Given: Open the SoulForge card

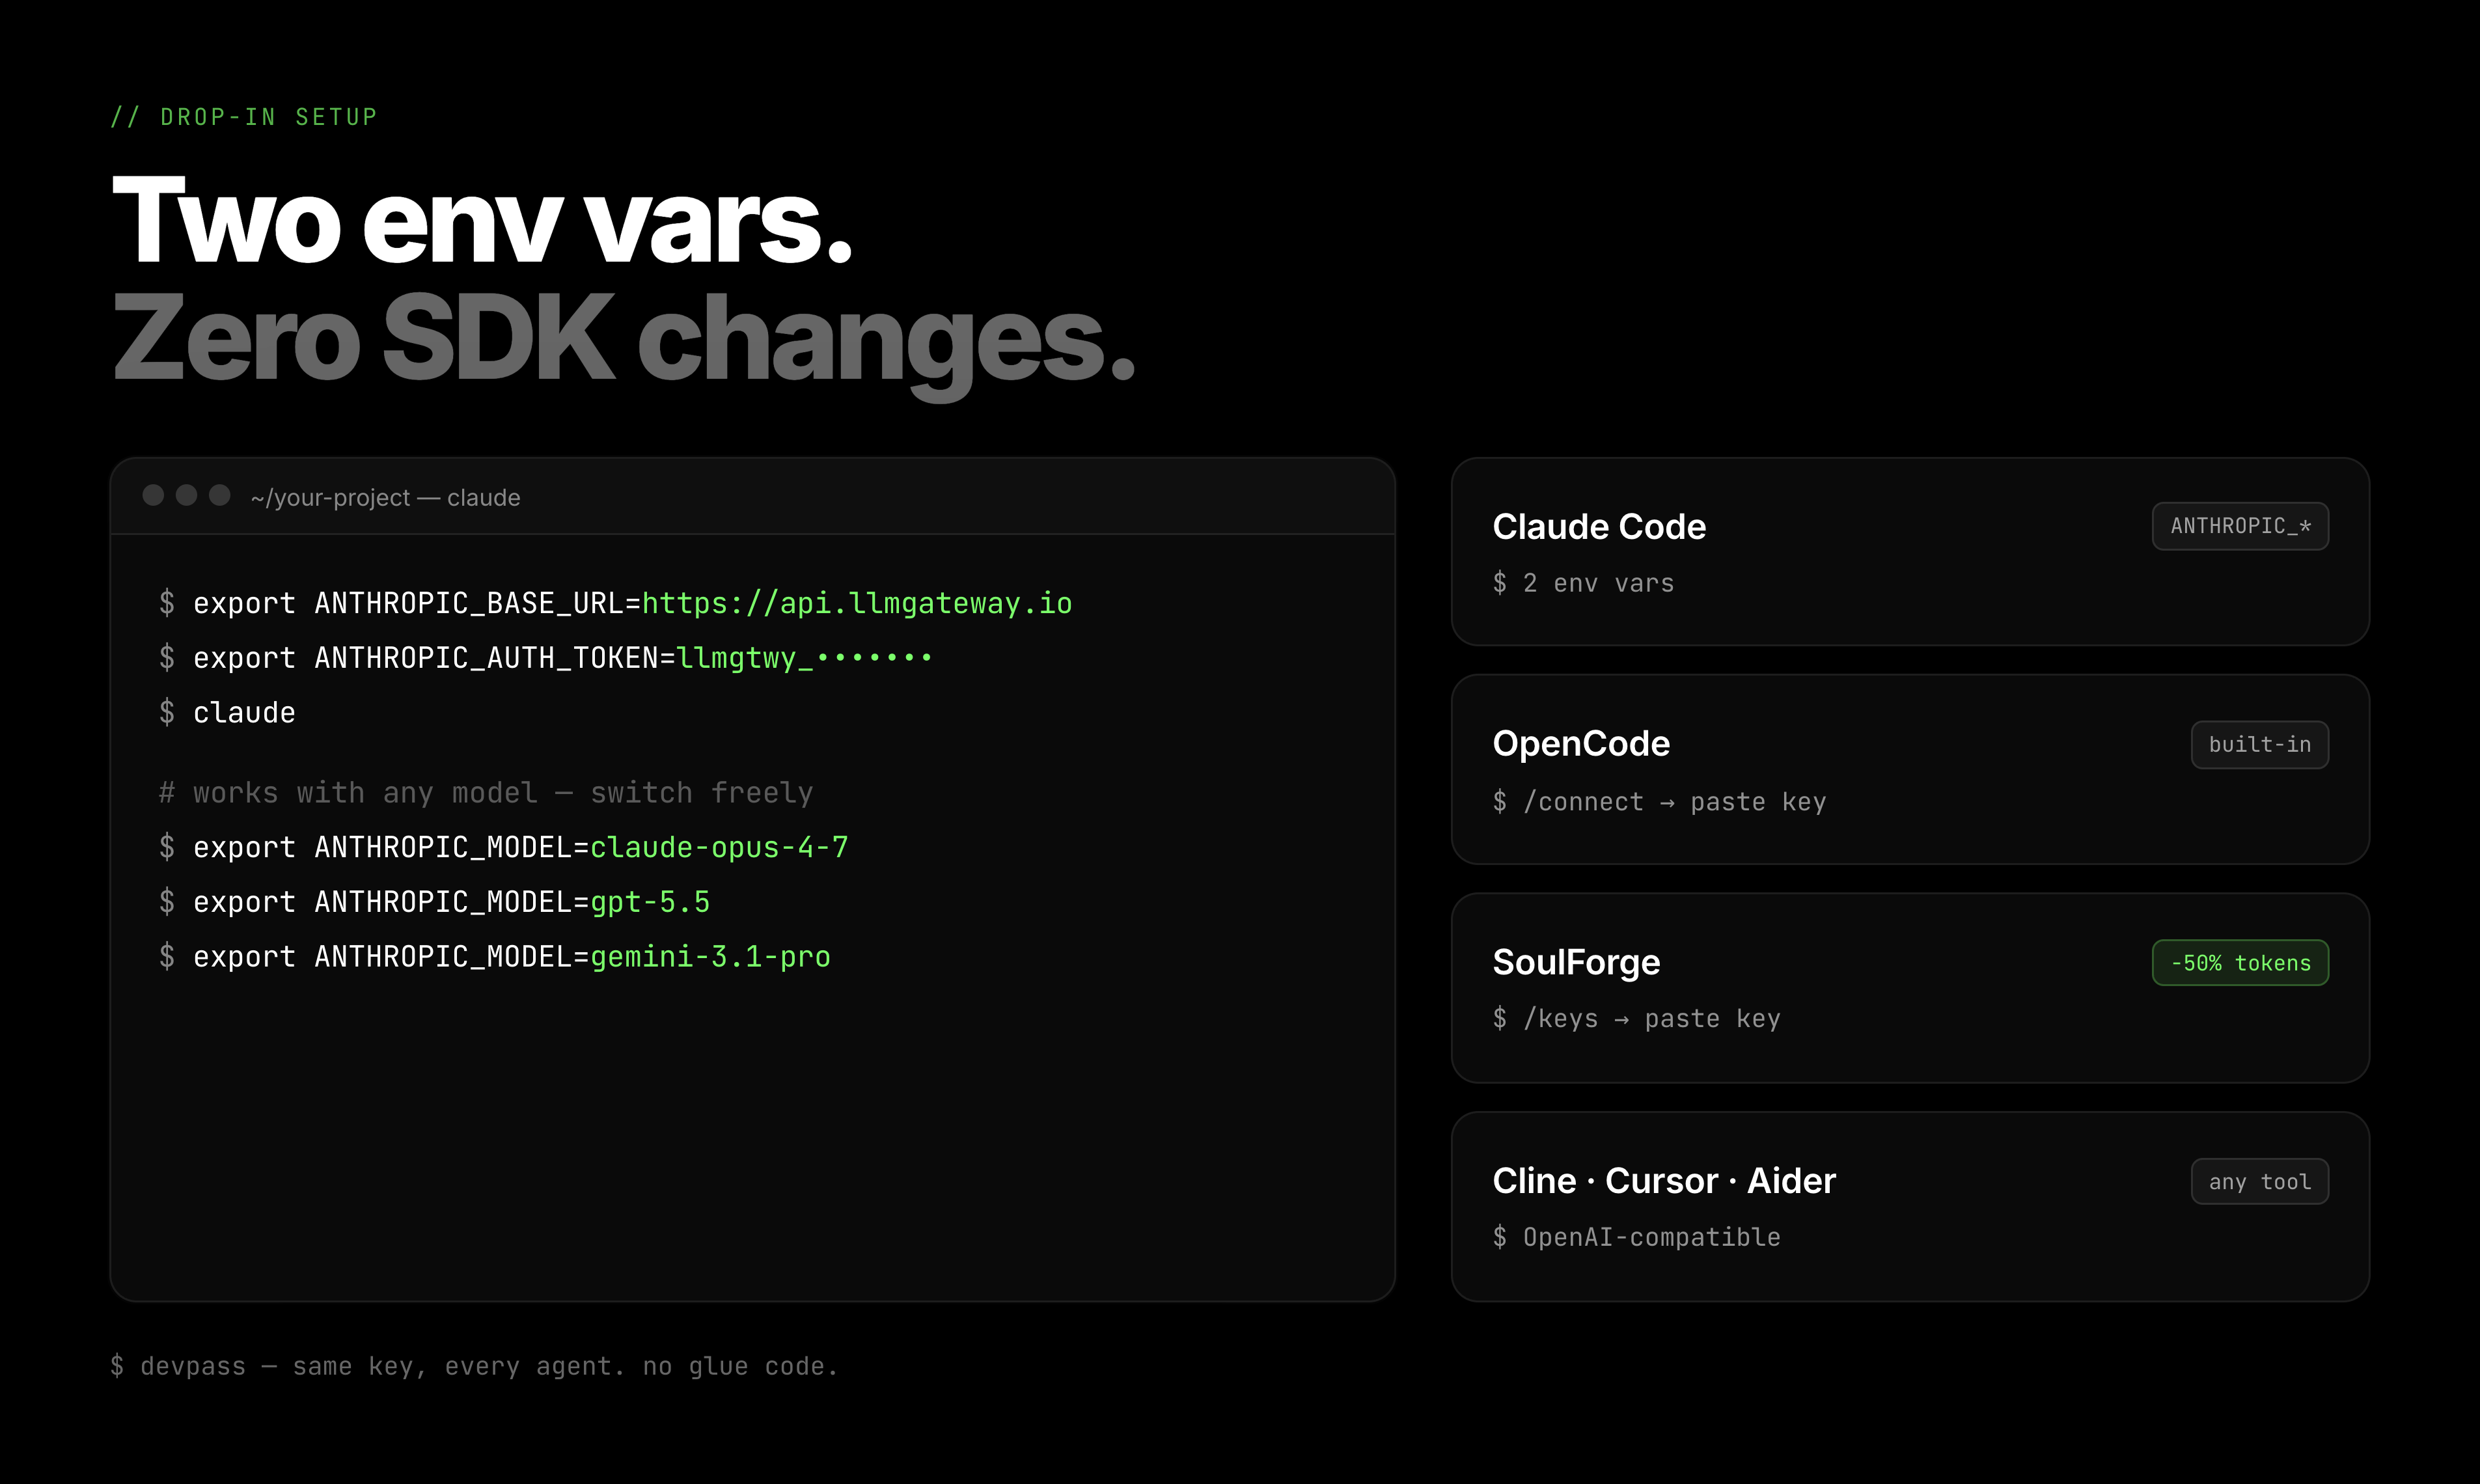Looking at the screenshot, I should [1910, 988].
